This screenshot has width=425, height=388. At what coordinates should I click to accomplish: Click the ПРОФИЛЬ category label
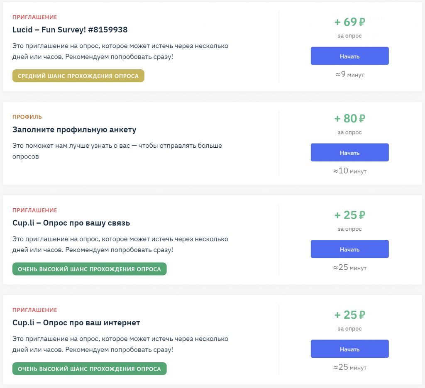[27, 117]
